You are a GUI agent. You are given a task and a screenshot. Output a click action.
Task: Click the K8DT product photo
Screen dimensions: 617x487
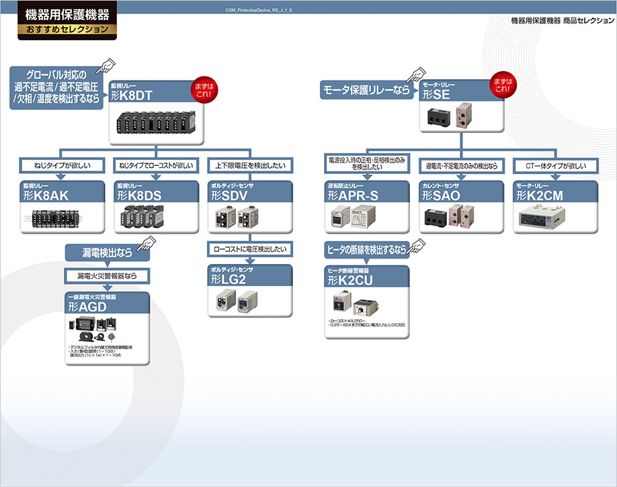click(x=156, y=122)
